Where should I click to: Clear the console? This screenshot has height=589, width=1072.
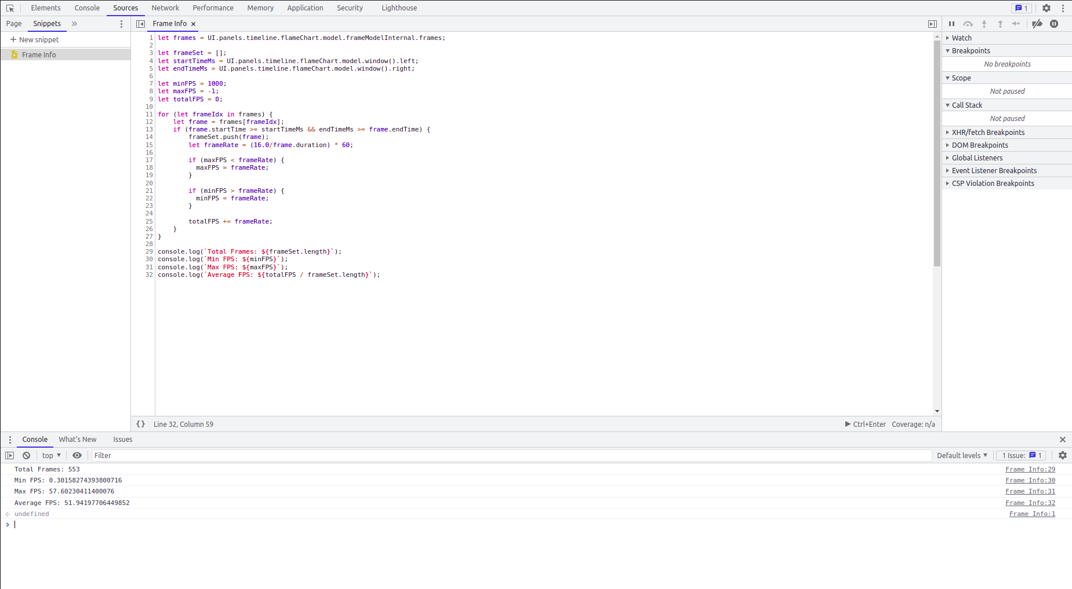(x=26, y=455)
